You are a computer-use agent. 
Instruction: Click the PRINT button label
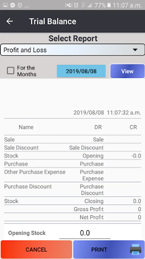(x=99, y=250)
